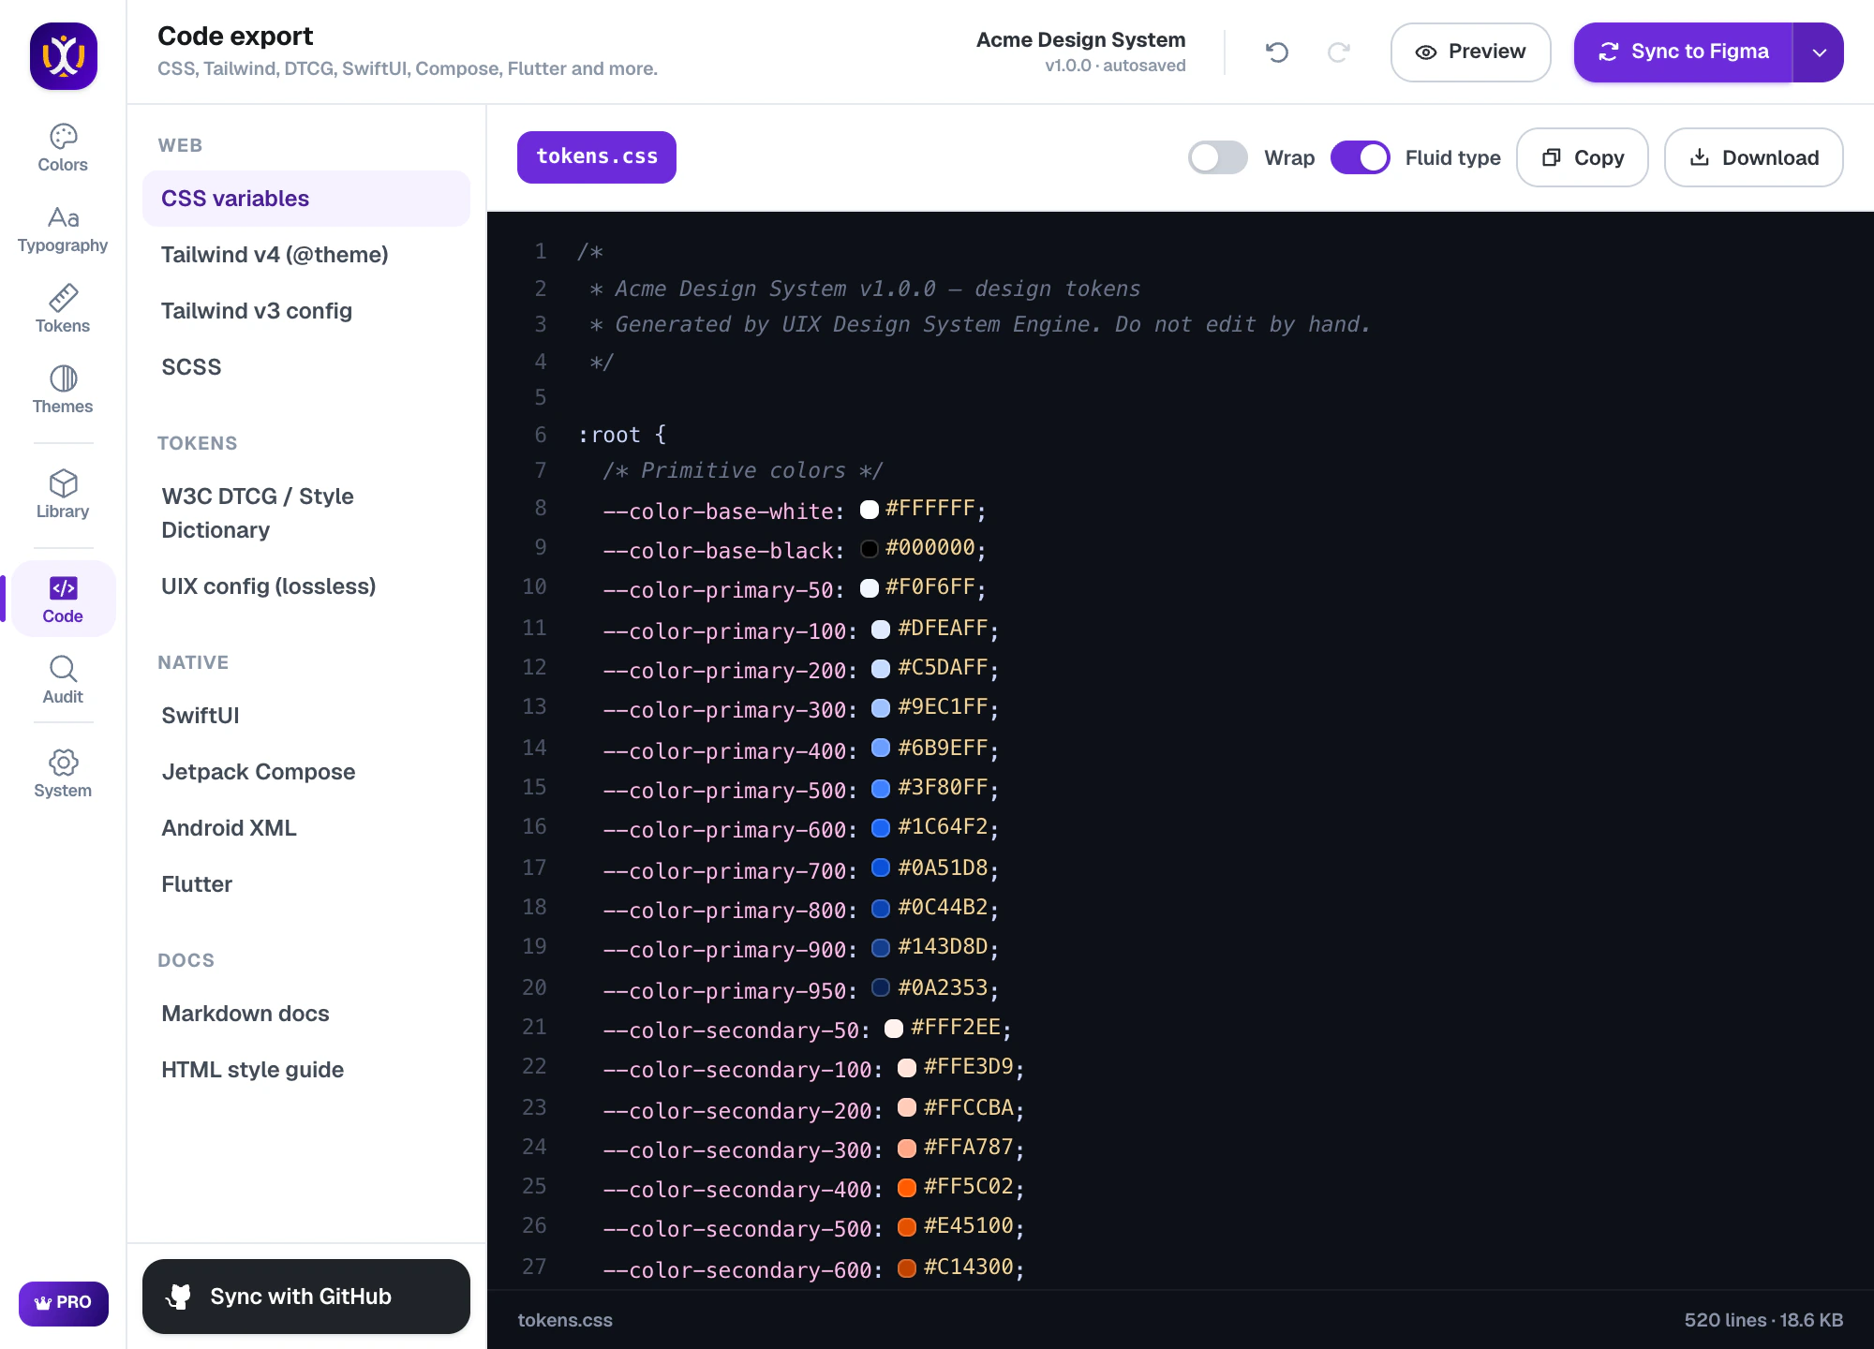Click line number 6 in the gutter
1874x1349 pixels.
click(541, 435)
